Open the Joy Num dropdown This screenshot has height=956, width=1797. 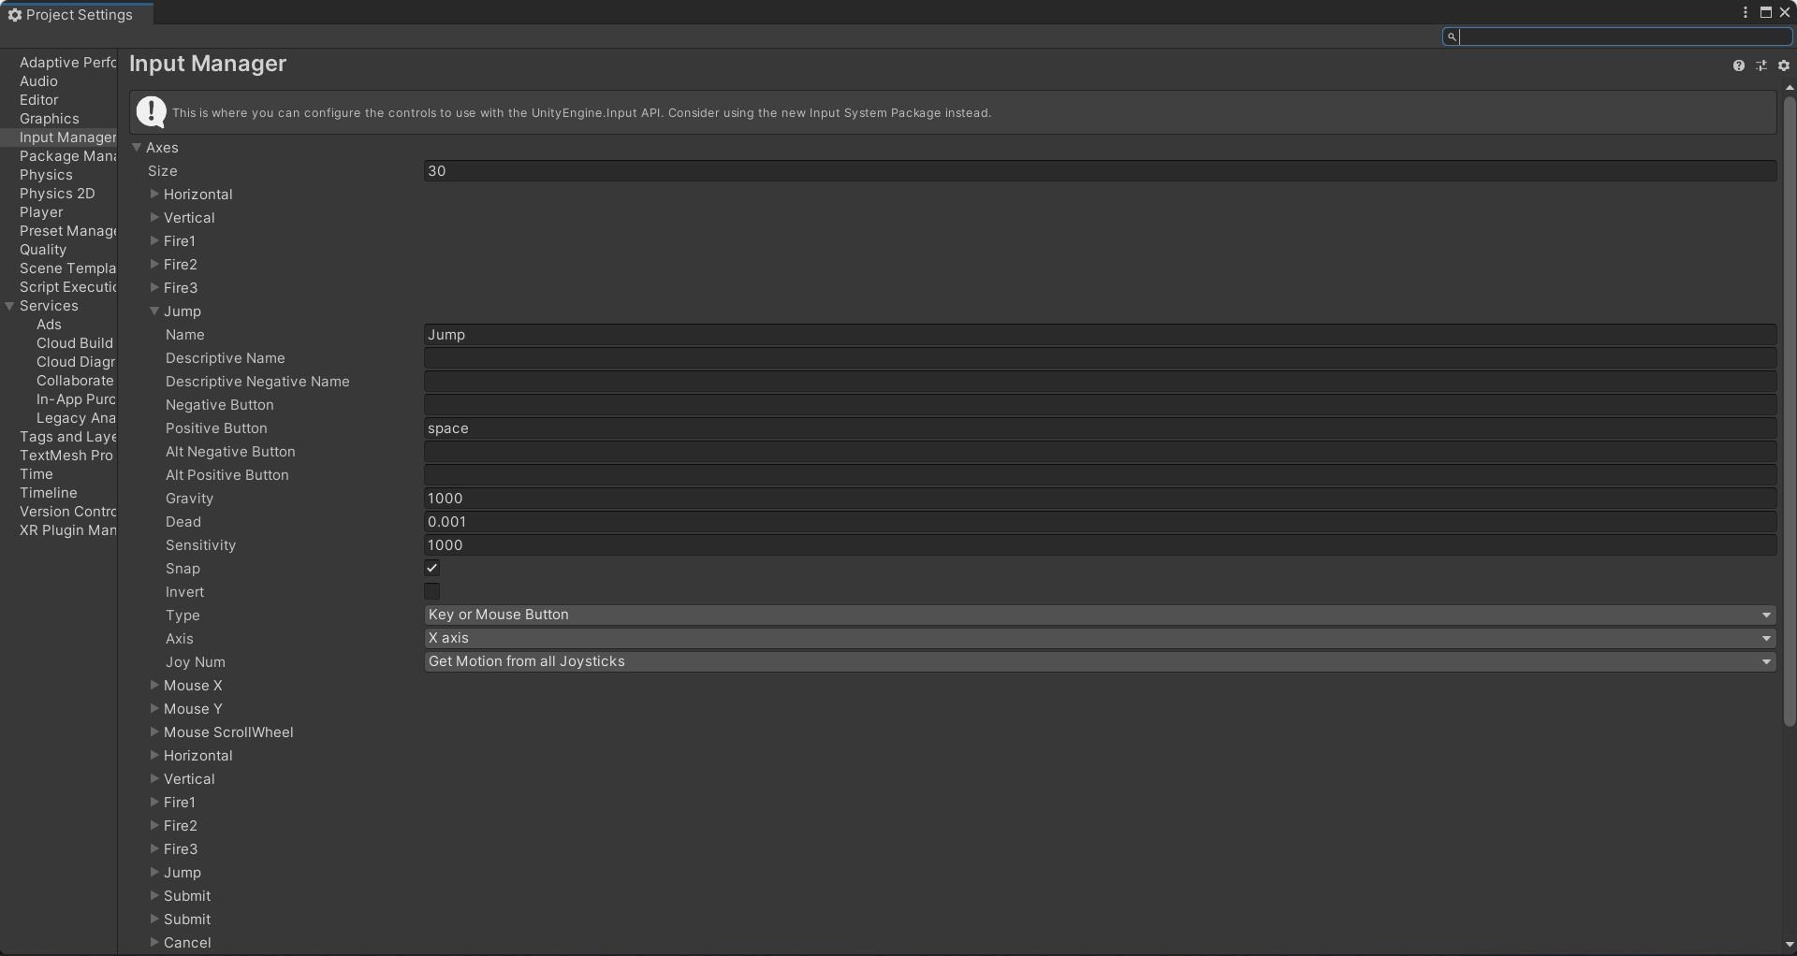coord(1097,661)
